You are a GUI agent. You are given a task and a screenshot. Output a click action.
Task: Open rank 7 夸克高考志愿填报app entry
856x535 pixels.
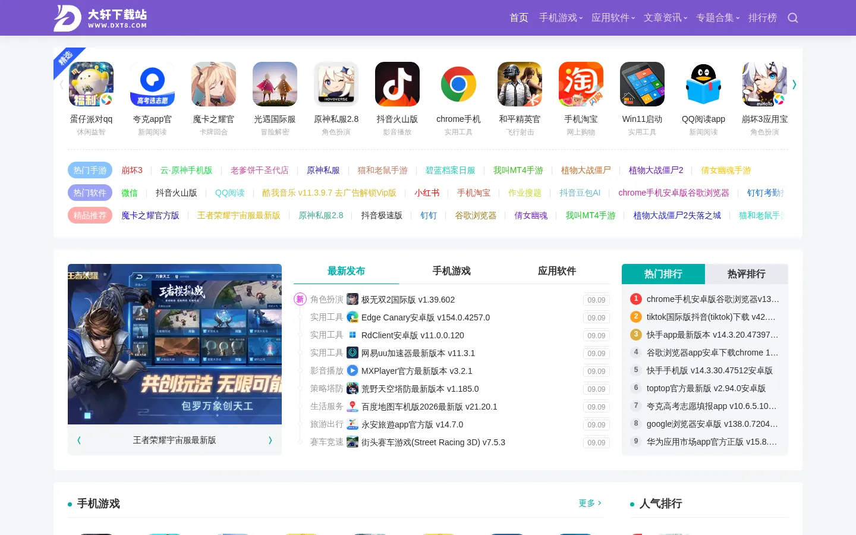712,406
